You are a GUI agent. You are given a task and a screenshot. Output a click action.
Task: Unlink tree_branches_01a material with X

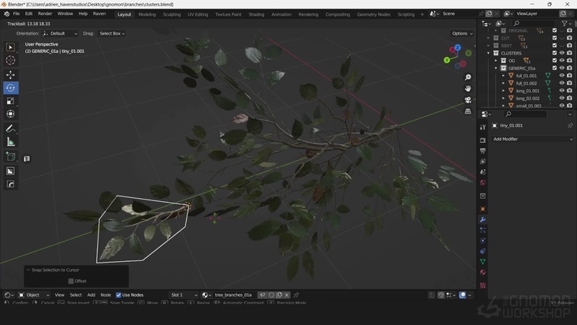(287, 295)
